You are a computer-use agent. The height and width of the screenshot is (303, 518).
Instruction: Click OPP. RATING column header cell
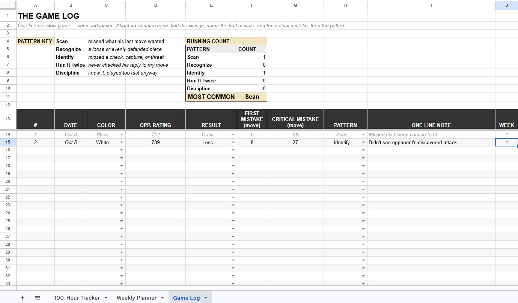[155, 119]
